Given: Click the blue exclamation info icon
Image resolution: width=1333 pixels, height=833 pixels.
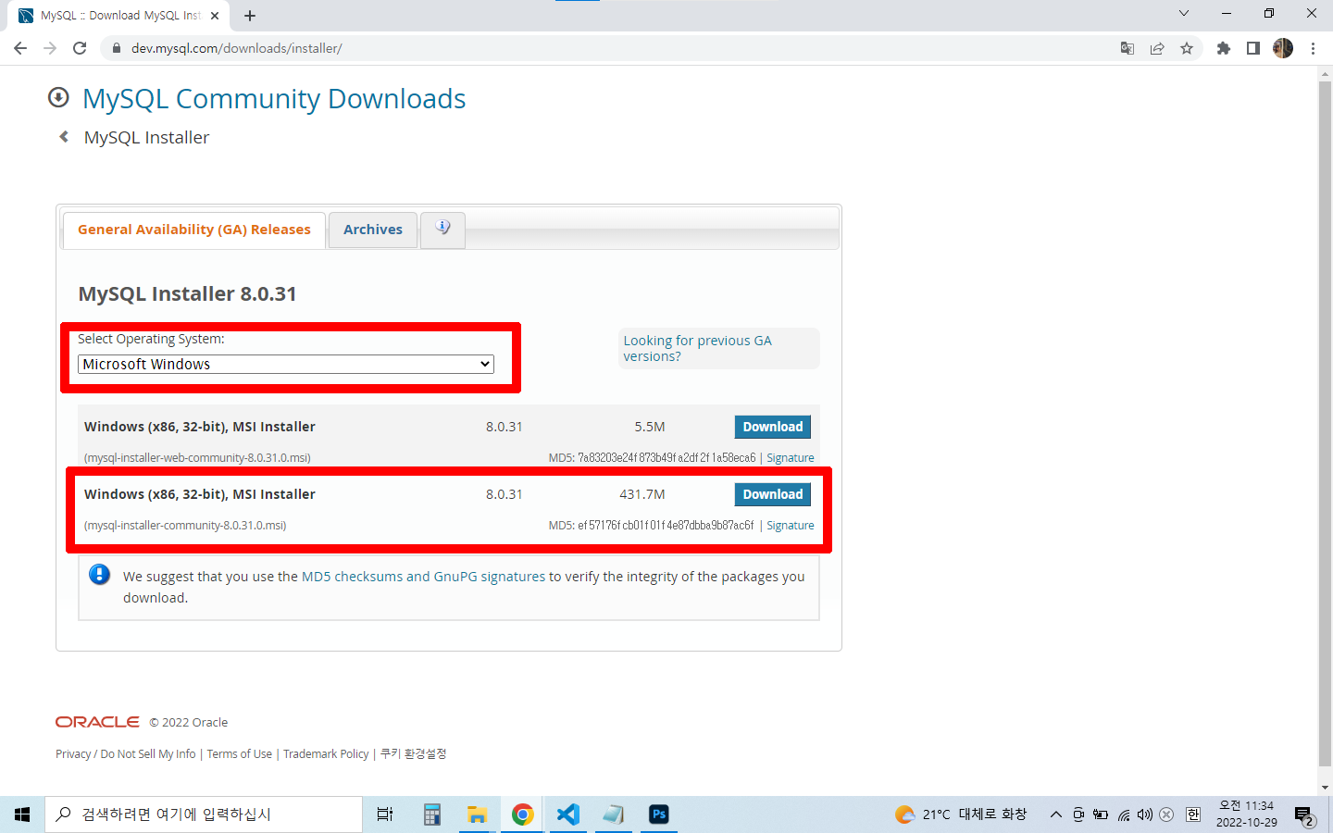Looking at the screenshot, I should [x=99, y=575].
